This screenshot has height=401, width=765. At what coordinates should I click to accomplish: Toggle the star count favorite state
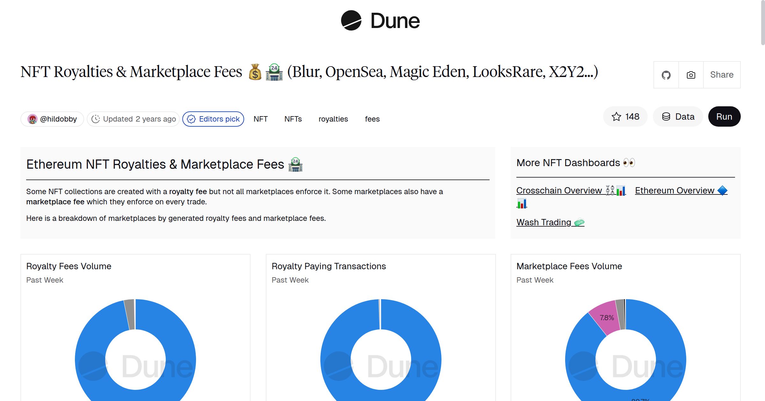tap(625, 116)
